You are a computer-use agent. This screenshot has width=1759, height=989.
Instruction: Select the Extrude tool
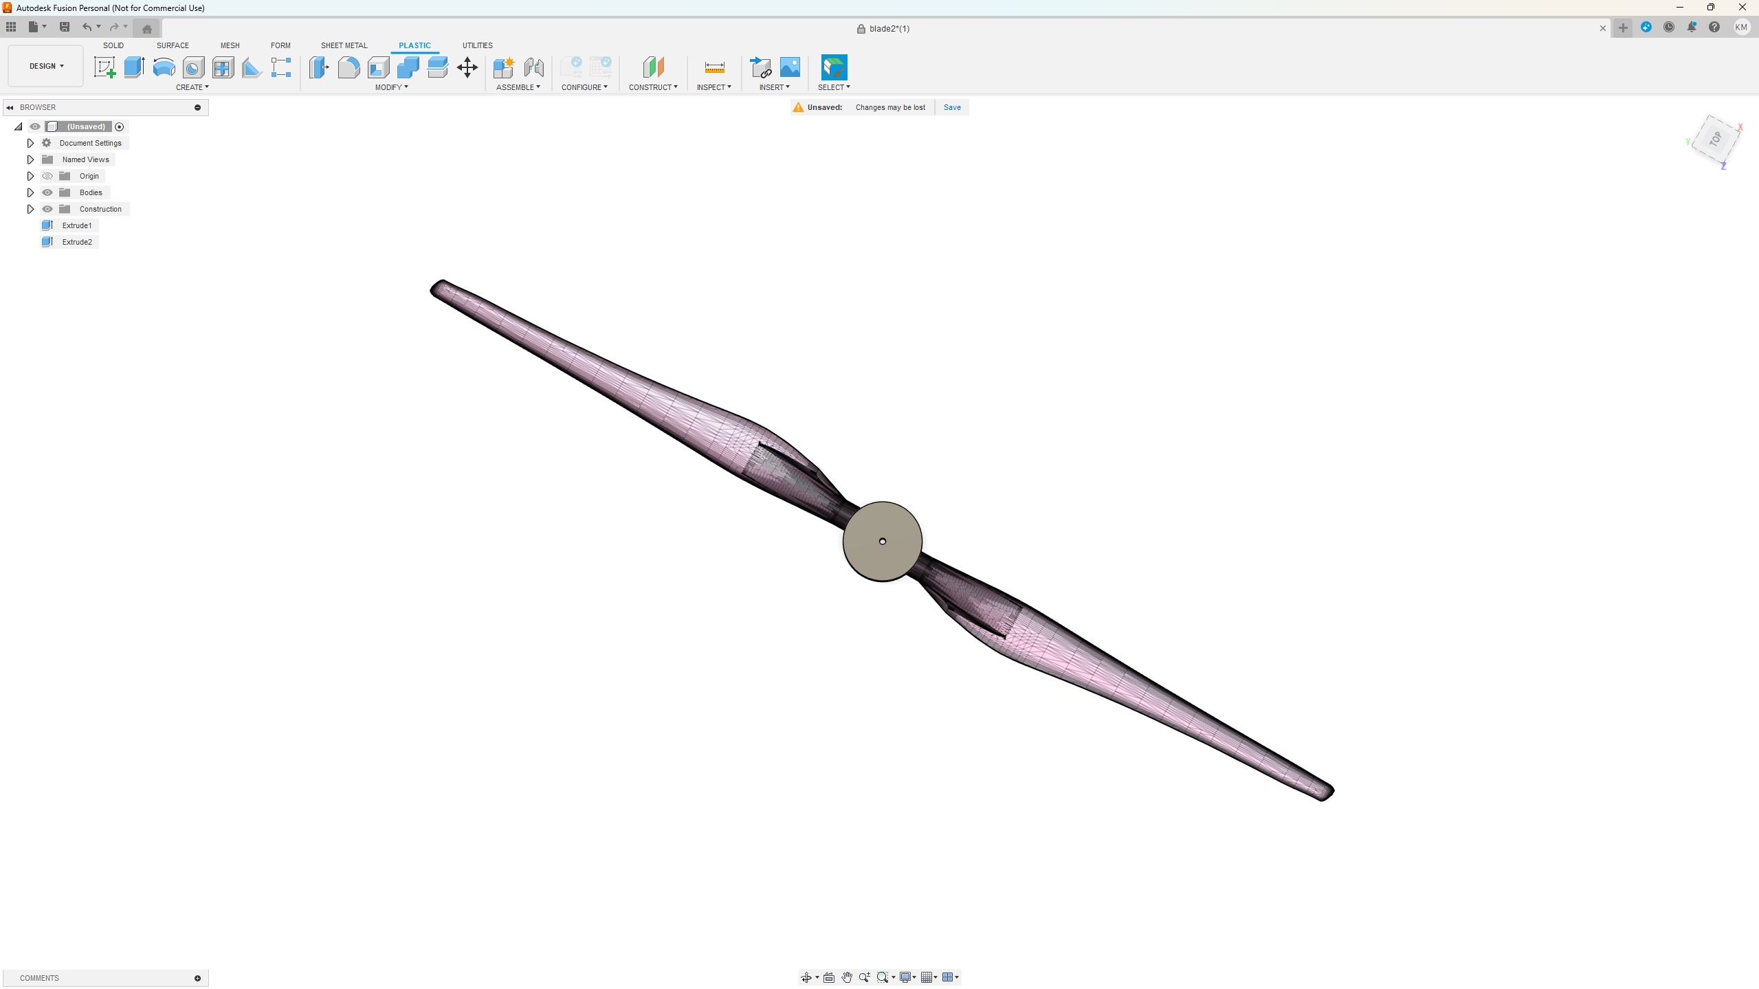[134, 67]
